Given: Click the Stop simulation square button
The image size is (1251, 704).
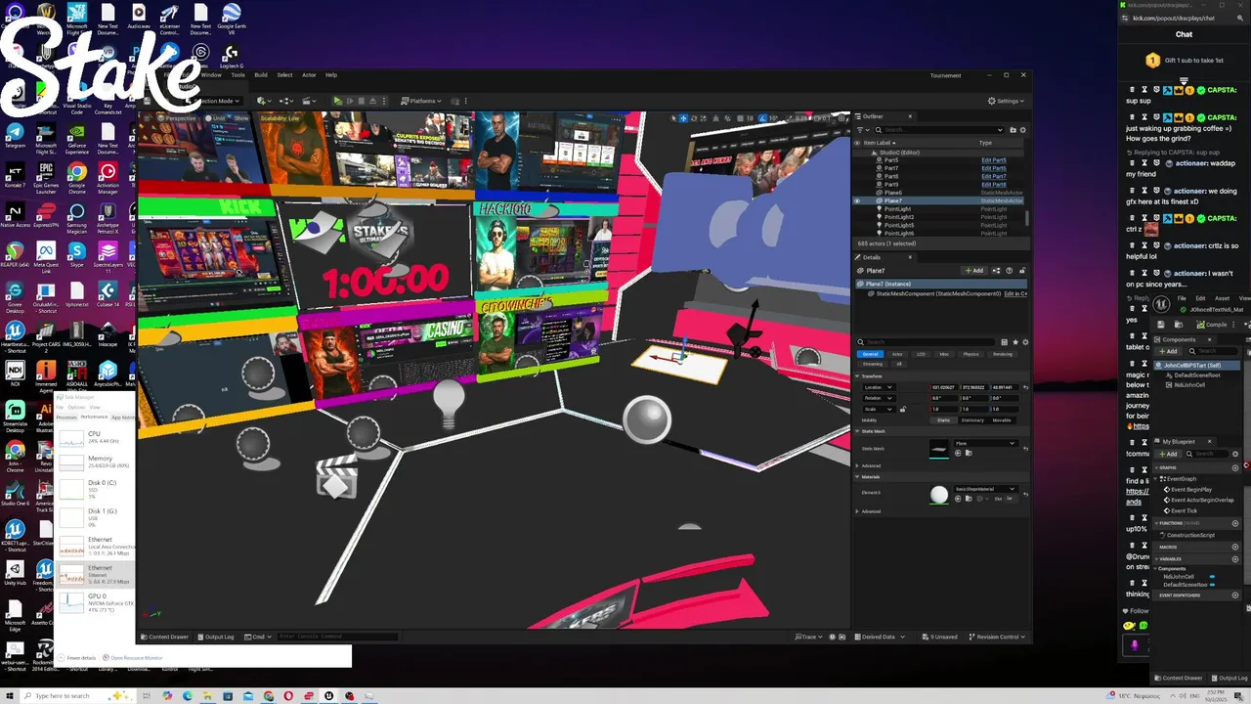Looking at the screenshot, I should click(x=361, y=101).
